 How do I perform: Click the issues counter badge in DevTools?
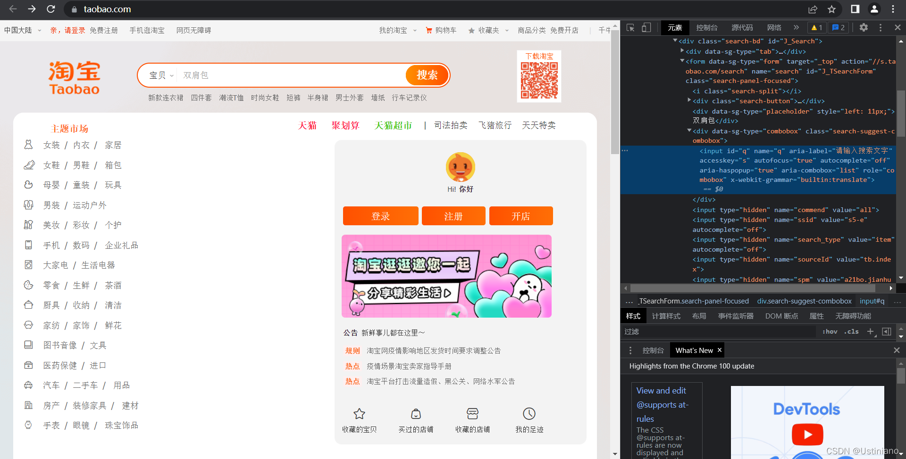click(839, 28)
